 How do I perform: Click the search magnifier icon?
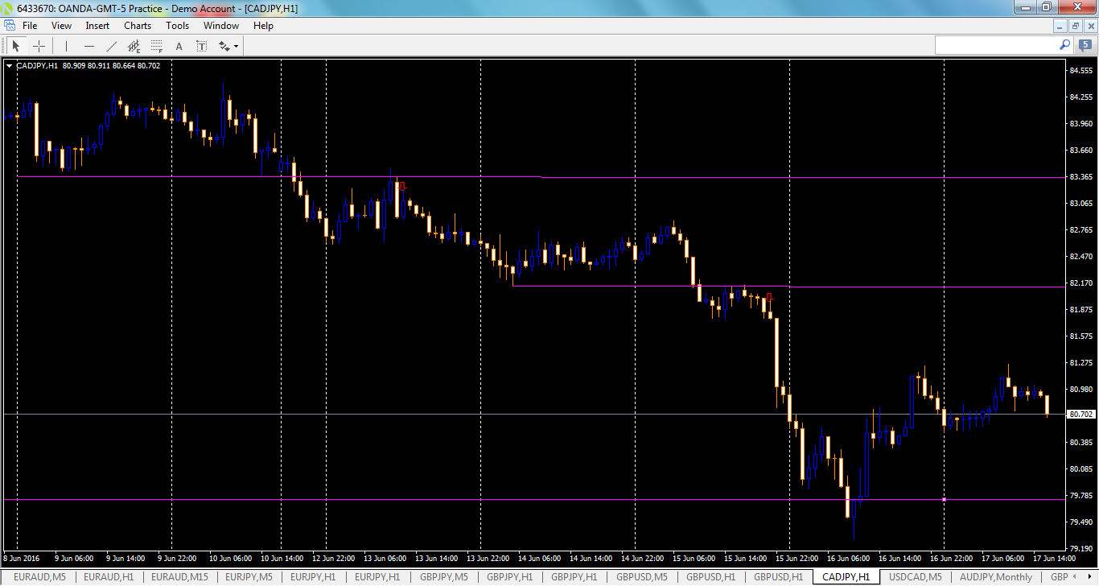click(x=1064, y=45)
